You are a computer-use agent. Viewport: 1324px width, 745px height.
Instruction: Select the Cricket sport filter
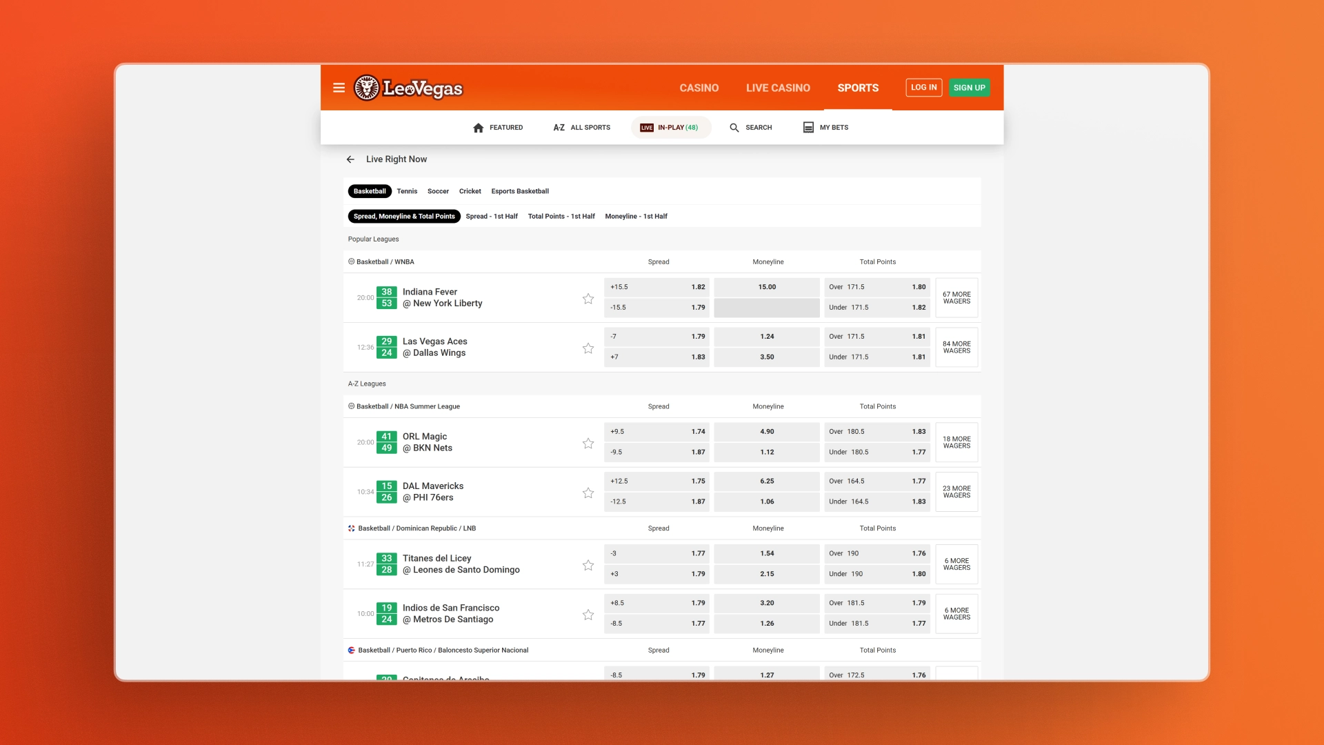470,191
